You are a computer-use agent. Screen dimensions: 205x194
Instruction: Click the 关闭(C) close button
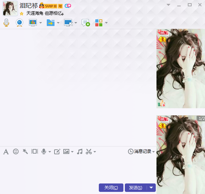pos(111,188)
